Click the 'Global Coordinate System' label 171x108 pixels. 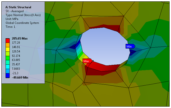coord(22,23)
